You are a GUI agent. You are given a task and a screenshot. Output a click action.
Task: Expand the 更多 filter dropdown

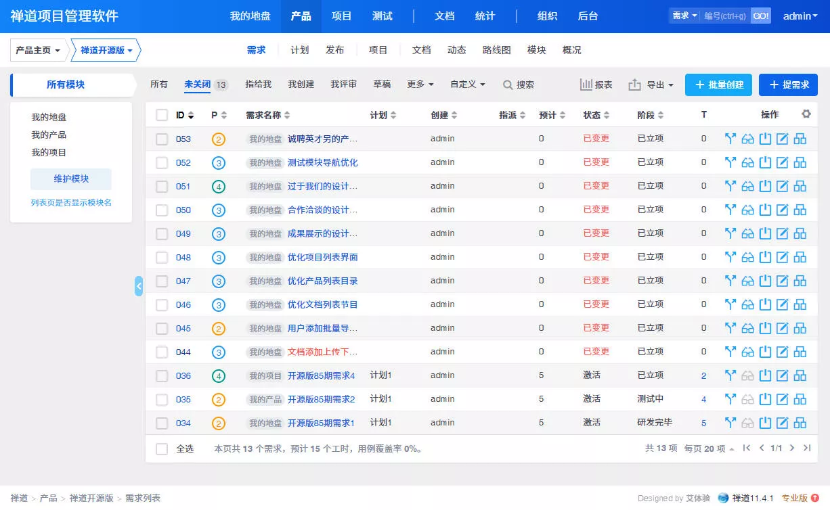pos(420,85)
